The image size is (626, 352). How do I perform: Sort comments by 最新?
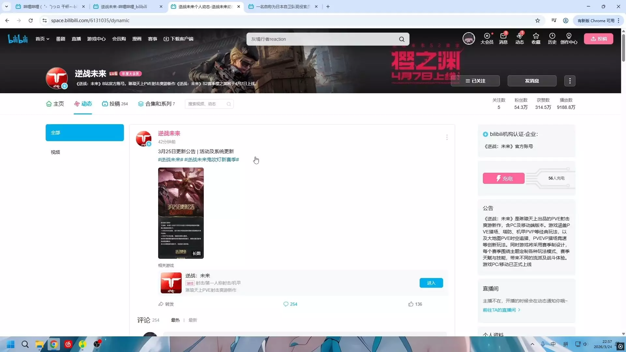click(x=193, y=320)
